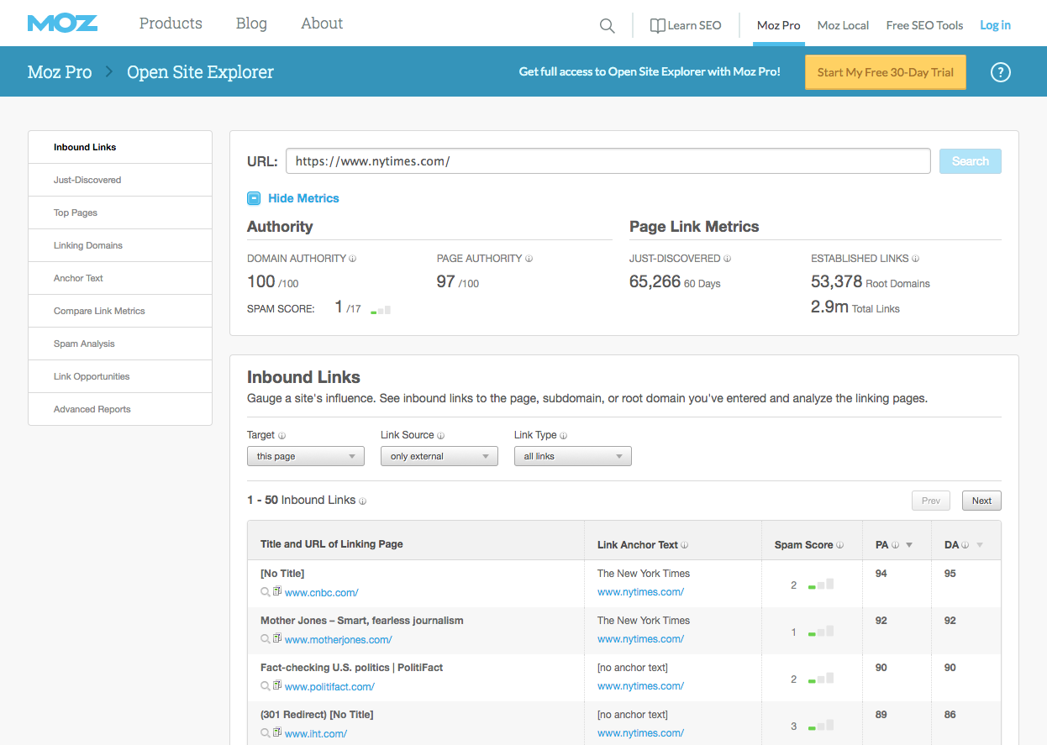
Task: Open Link Source dropdown showing only external
Action: (439, 456)
